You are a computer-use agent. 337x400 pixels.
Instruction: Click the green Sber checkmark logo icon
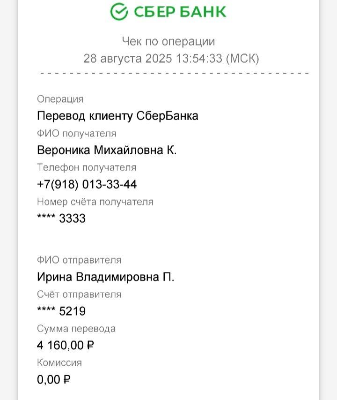pyautogui.click(x=119, y=11)
